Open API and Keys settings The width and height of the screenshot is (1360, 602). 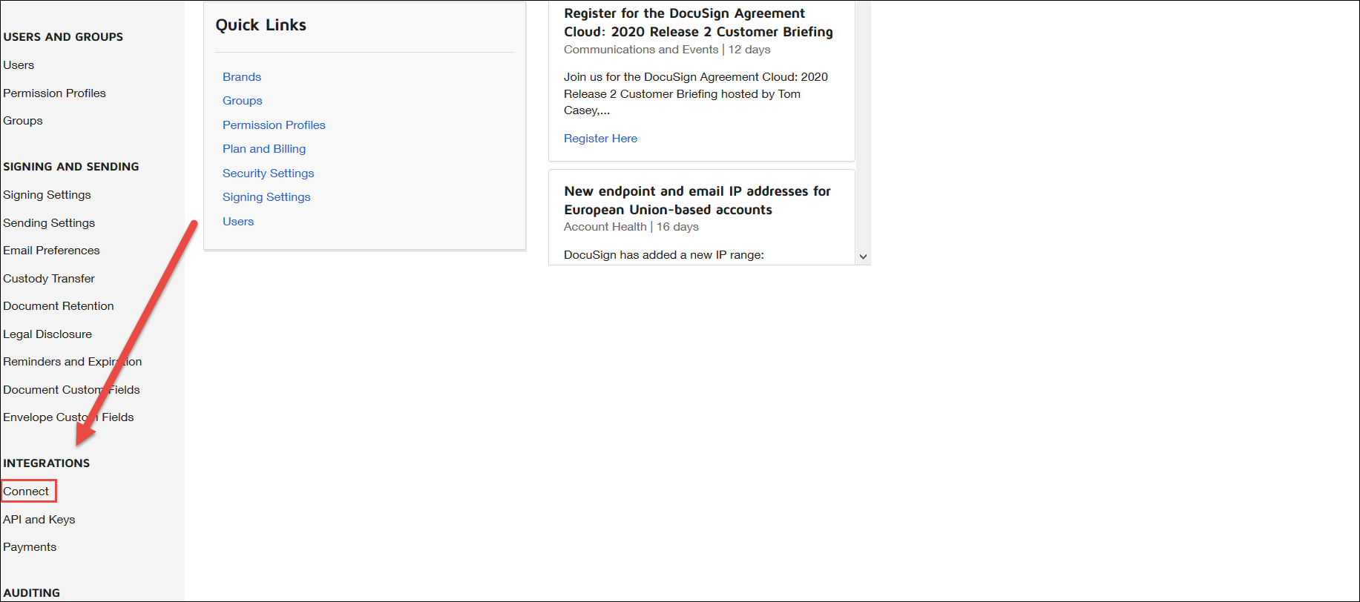tap(39, 520)
